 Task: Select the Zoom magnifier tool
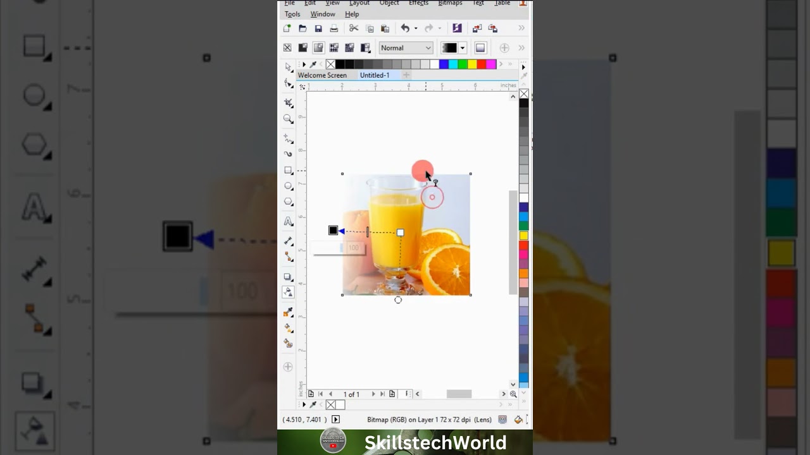click(x=289, y=119)
